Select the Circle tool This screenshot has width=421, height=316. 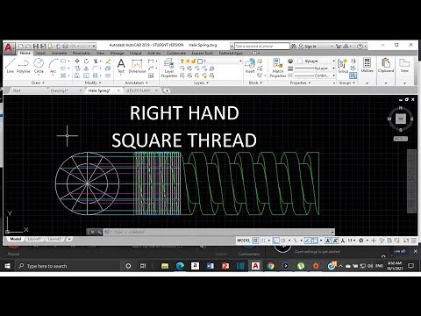39,66
